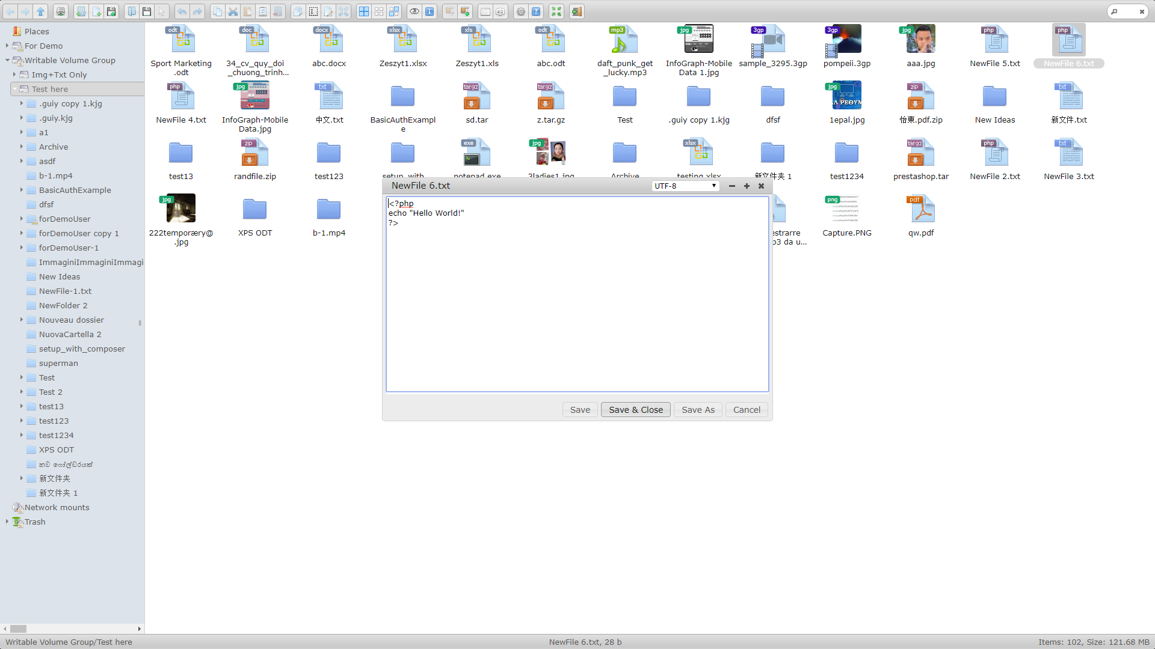Log out using the door icon
1155x649 pixels.
[x=577, y=11]
